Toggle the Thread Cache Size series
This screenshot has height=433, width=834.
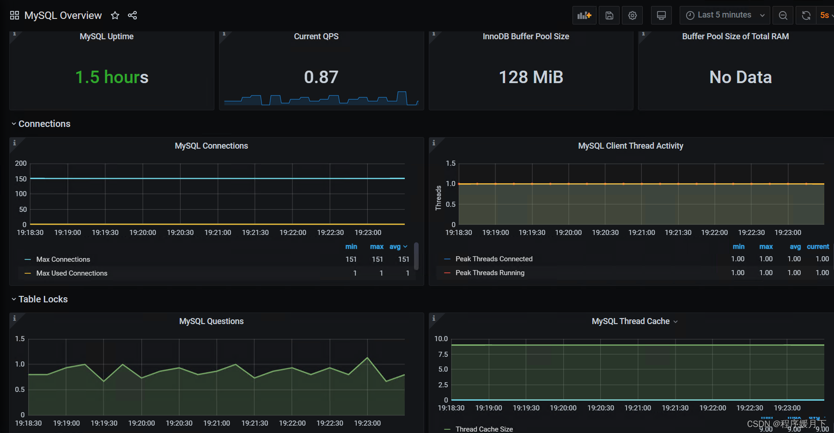[x=484, y=429]
